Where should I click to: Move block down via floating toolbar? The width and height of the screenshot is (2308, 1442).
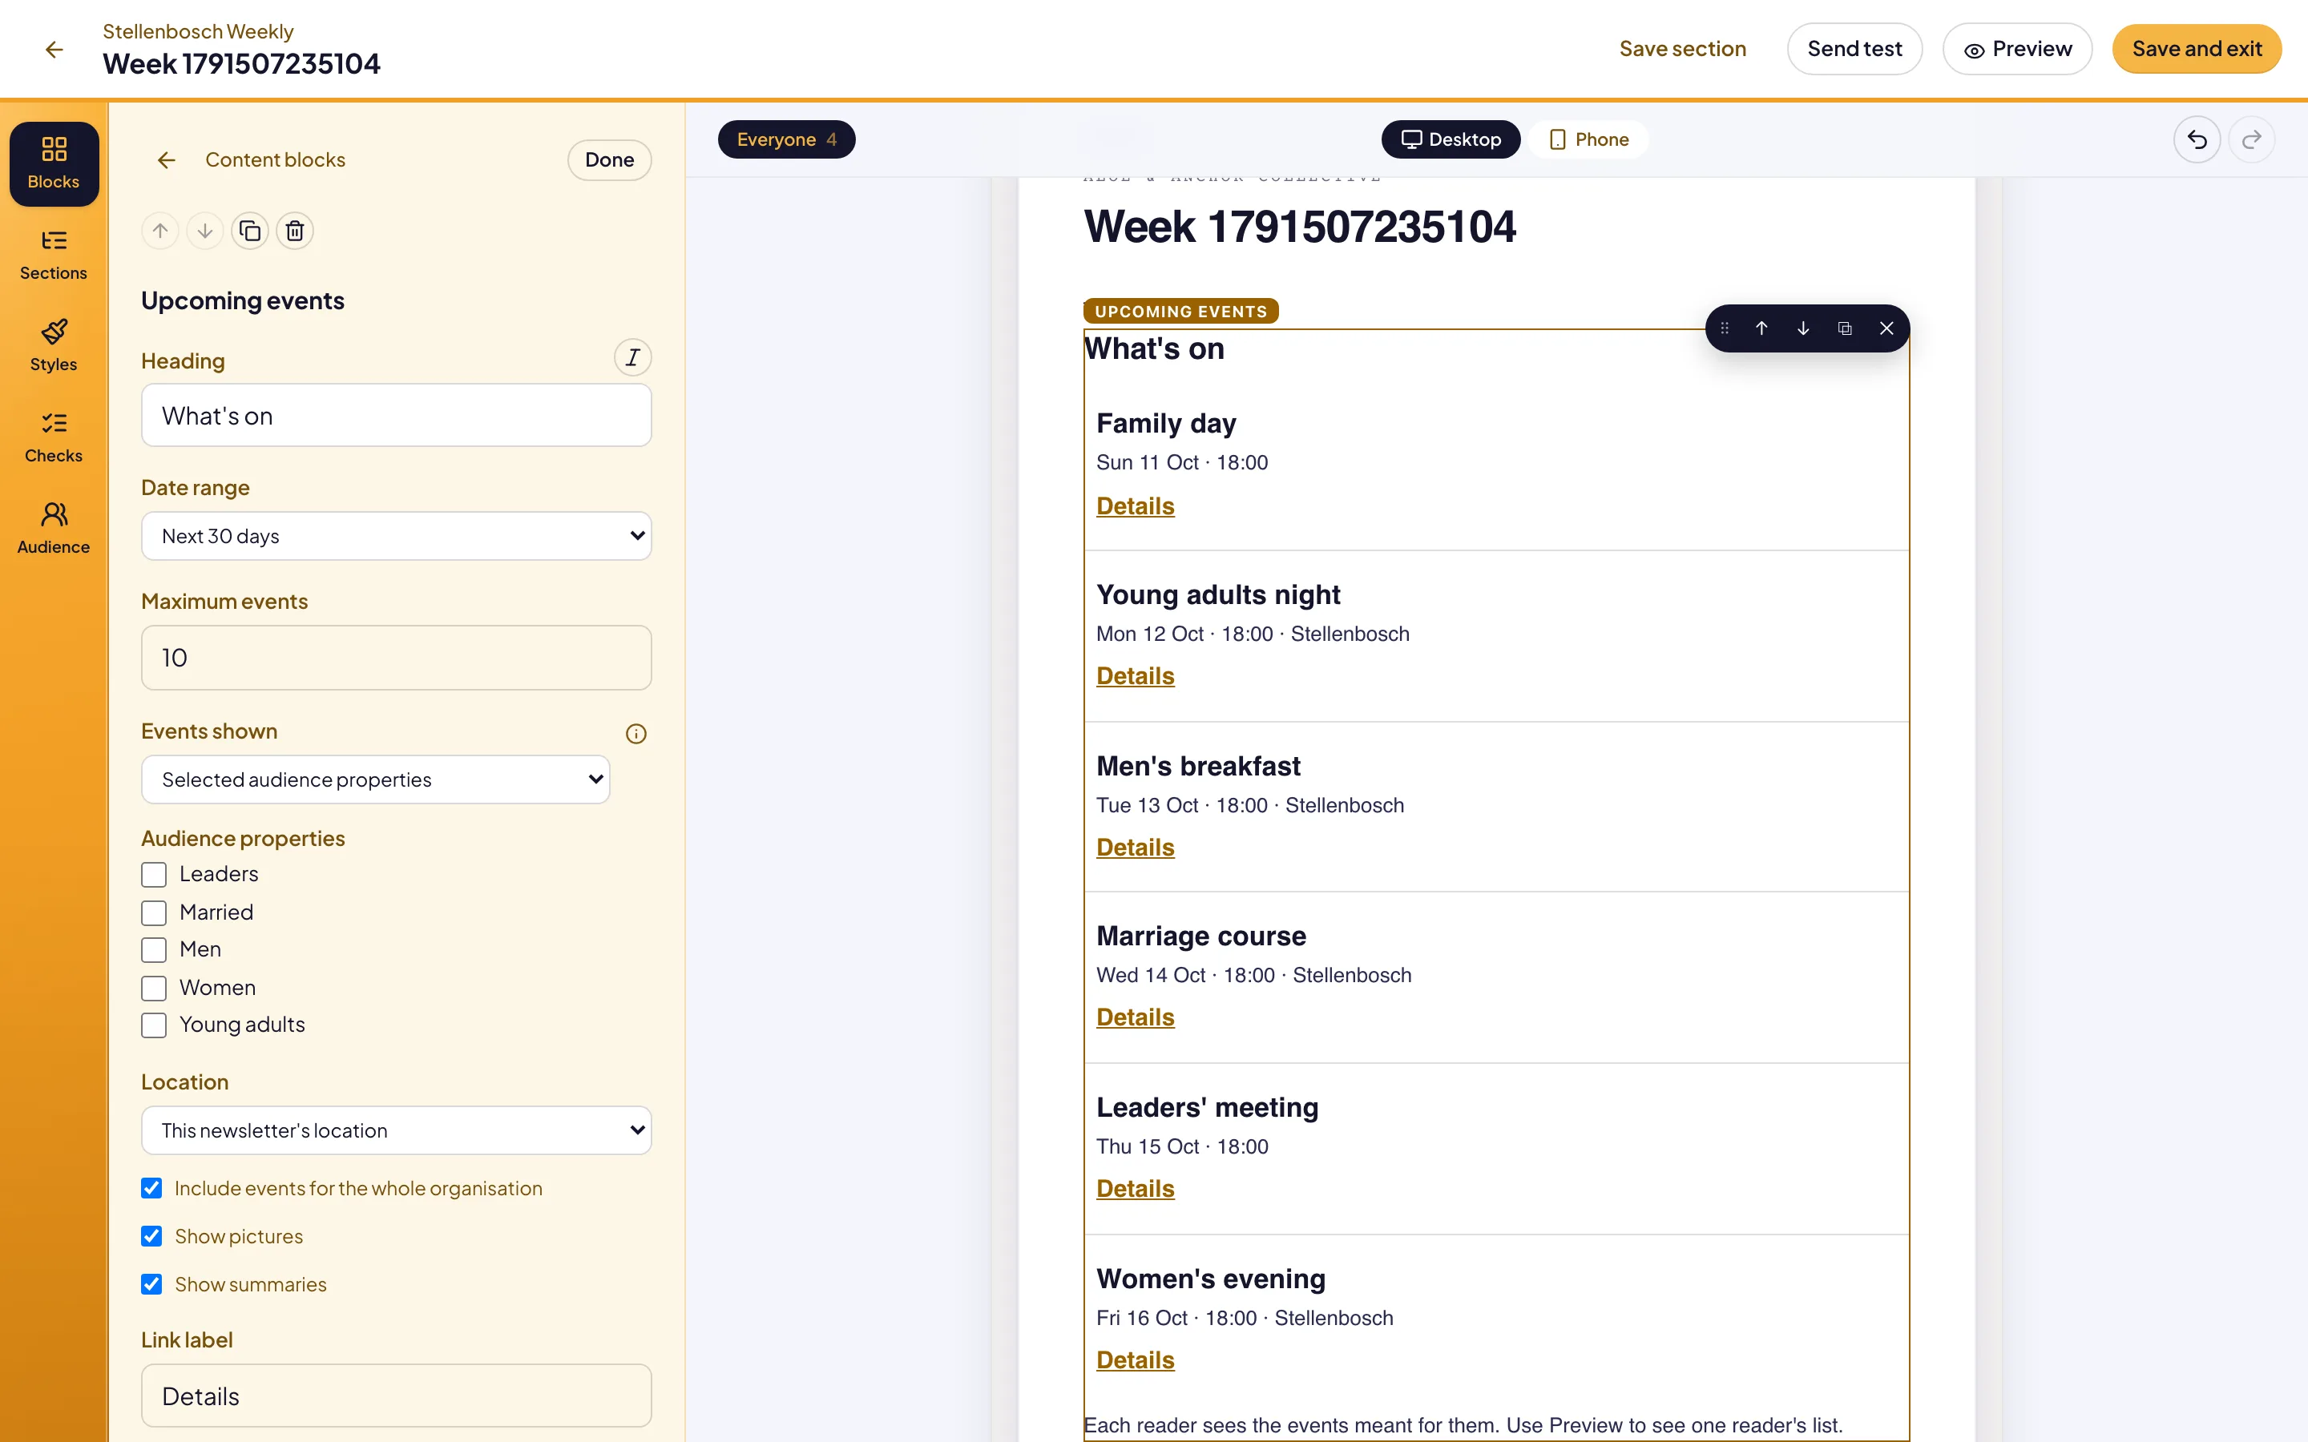tap(1803, 328)
